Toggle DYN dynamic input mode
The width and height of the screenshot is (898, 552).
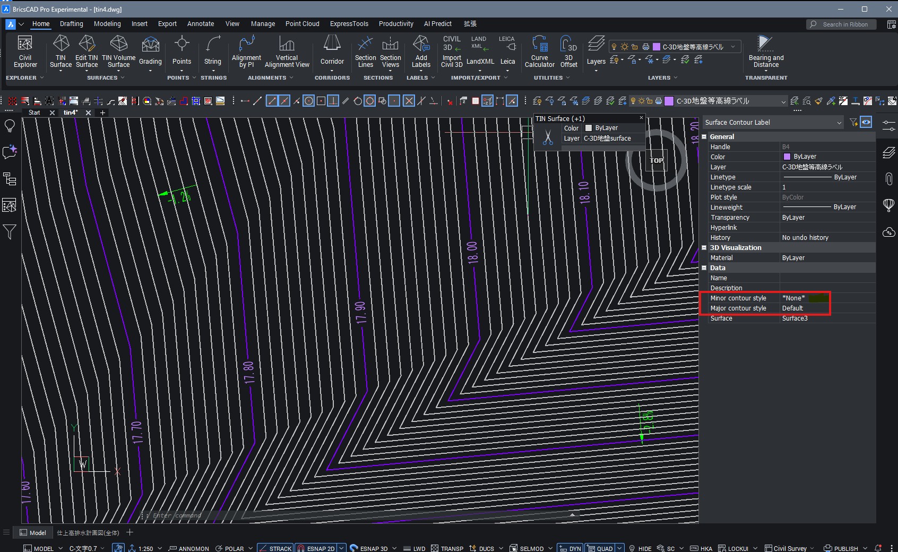pos(570,548)
